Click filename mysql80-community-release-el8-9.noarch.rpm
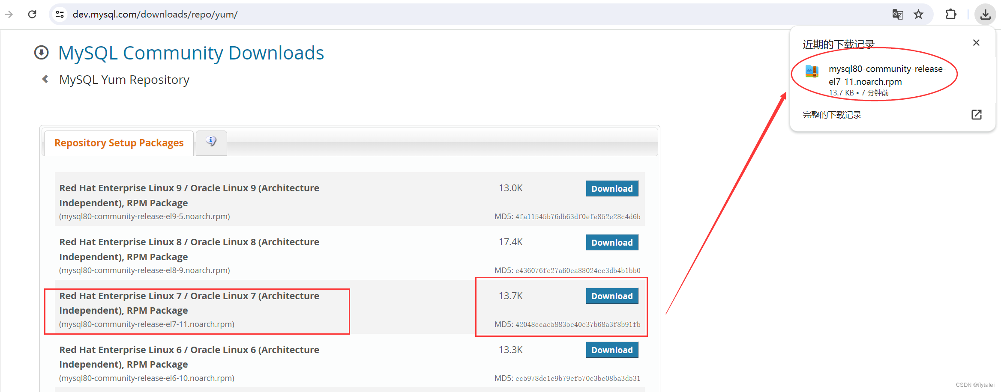1001x392 pixels. pyautogui.click(x=144, y=270)
